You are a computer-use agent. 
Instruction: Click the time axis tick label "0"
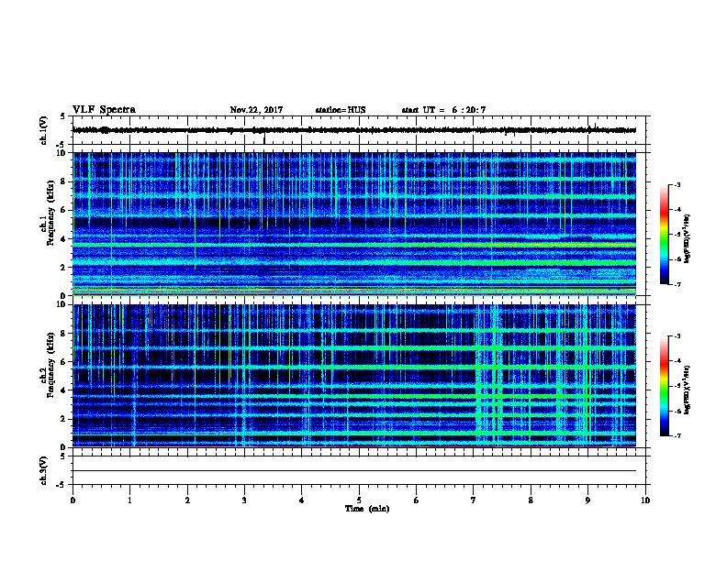[x=73, y=500]
